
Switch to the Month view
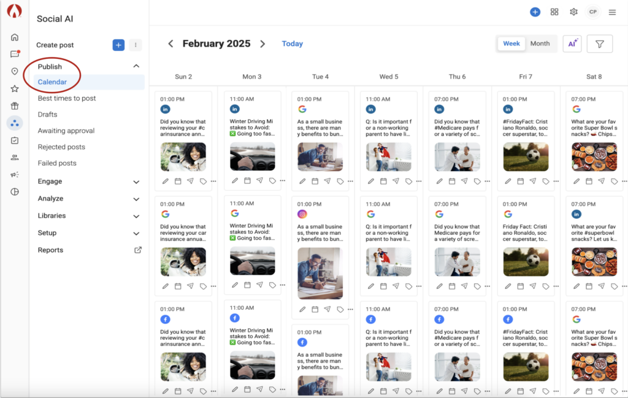(540, 44)
